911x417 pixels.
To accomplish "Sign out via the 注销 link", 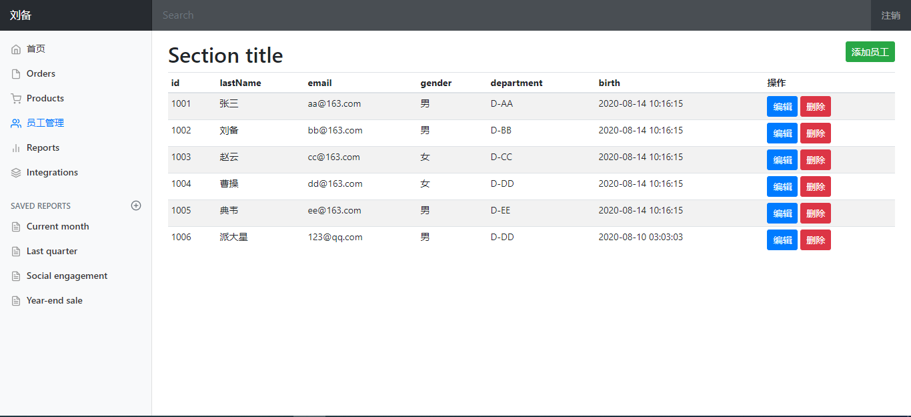I will 891,15.
